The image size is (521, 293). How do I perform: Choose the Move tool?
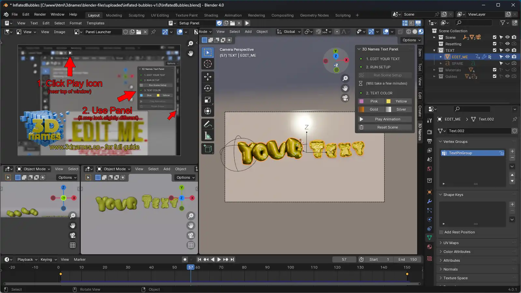208,77
